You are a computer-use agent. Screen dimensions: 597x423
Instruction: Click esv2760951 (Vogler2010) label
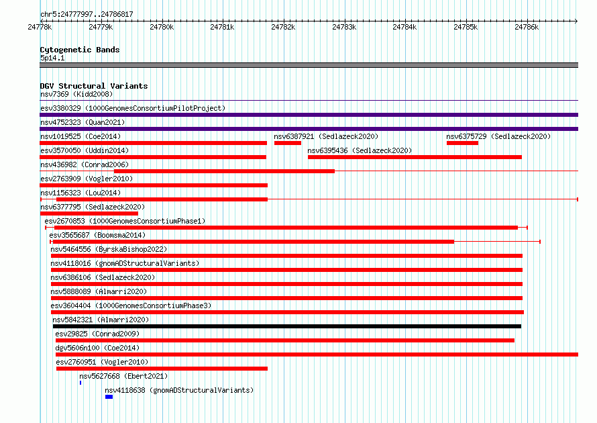102,362
